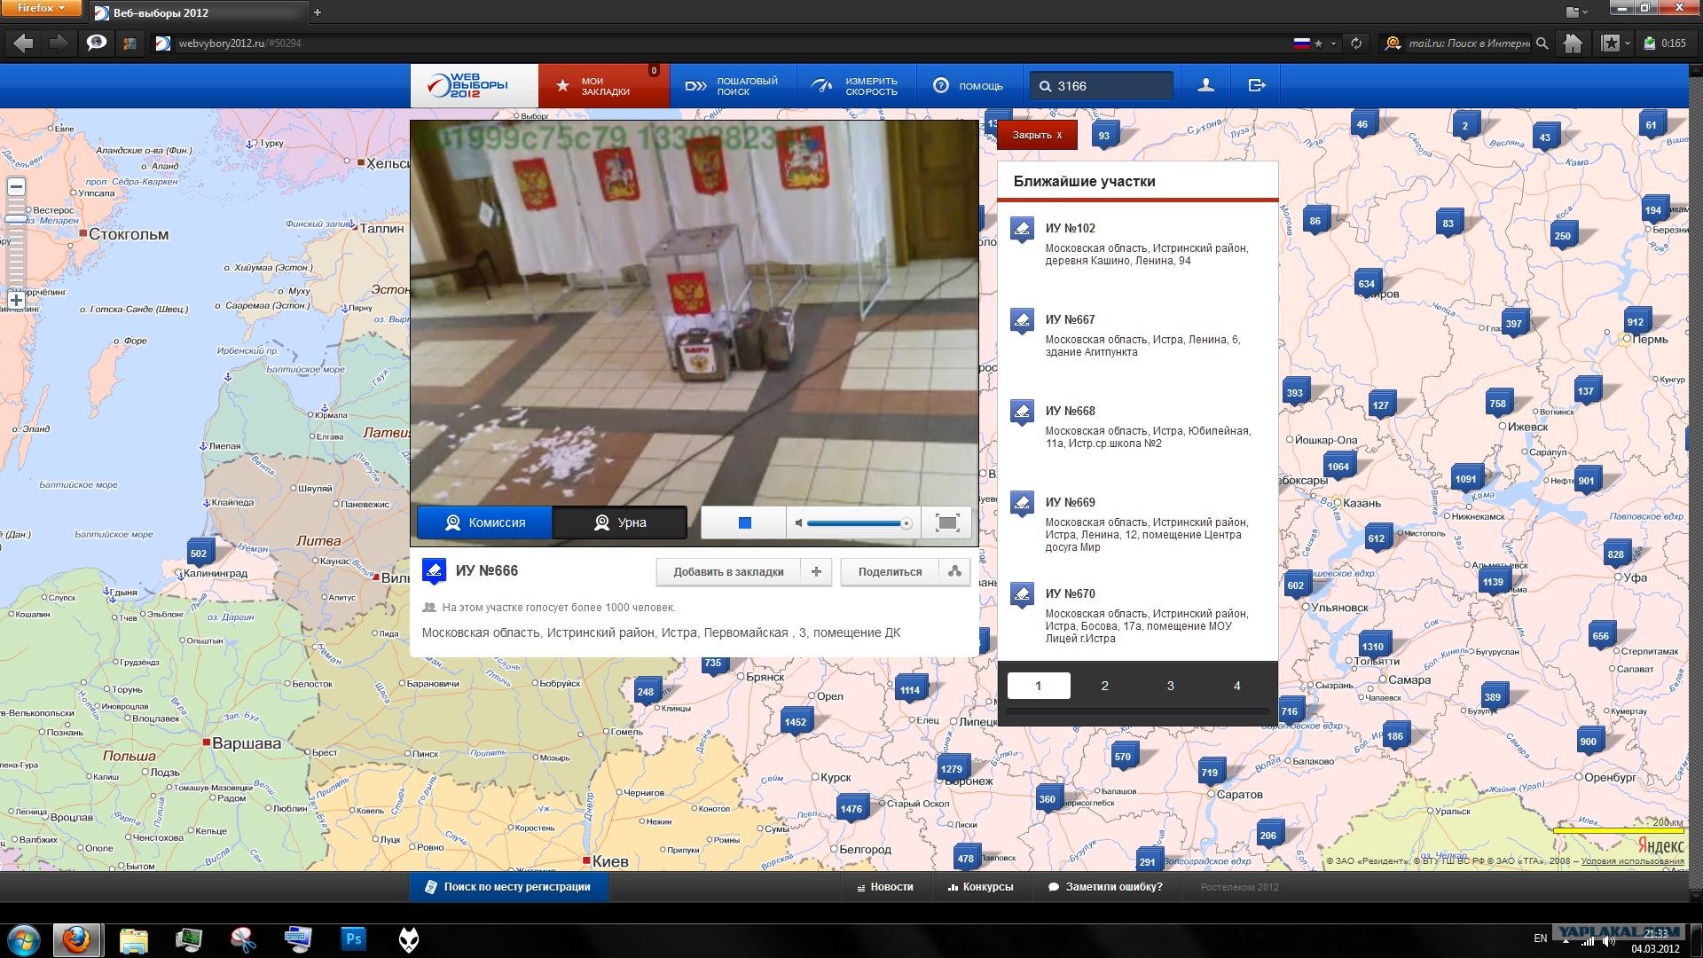
Task: Switch to the Урна camera
Action: pos(620,522)
